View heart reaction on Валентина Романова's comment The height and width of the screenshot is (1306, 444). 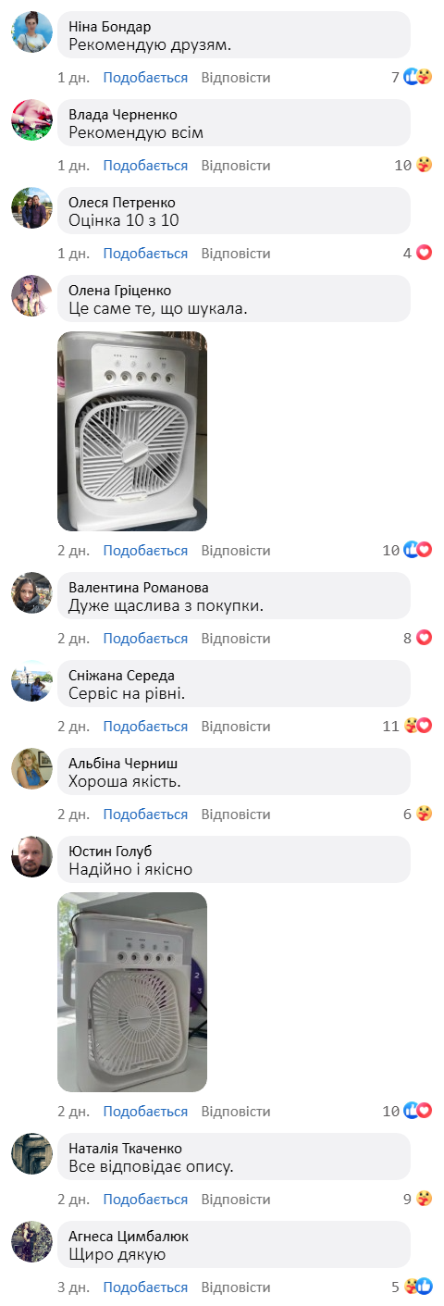click(x=424, y=638)
